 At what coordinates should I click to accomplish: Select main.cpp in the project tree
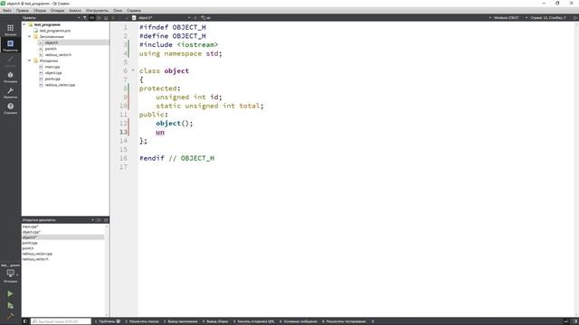pyautogui.click(x=52, y=67)
